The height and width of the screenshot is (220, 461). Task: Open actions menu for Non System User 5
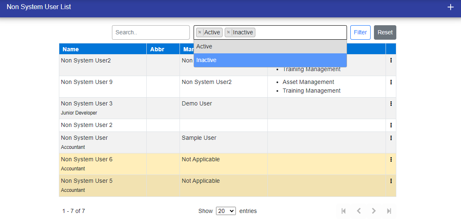[391, 181]
